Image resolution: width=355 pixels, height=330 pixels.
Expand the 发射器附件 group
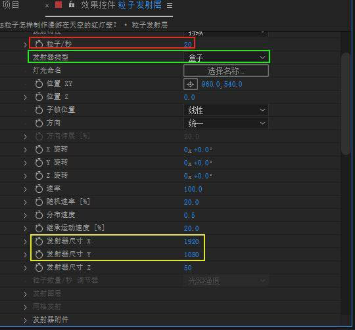(25, 320)
